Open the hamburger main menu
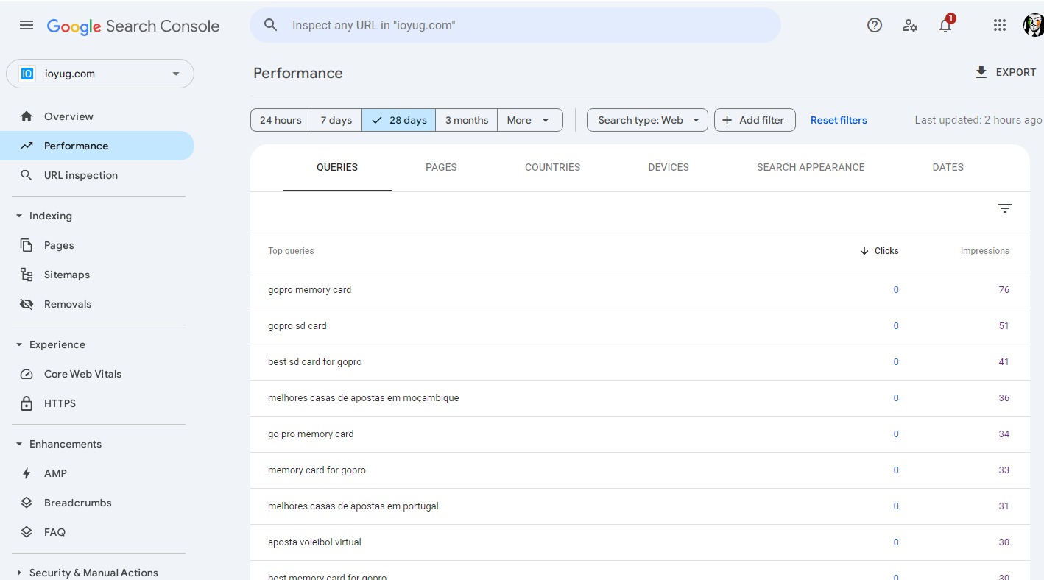The width and height of the screenshot is (1044, 580). coord(27,26)
